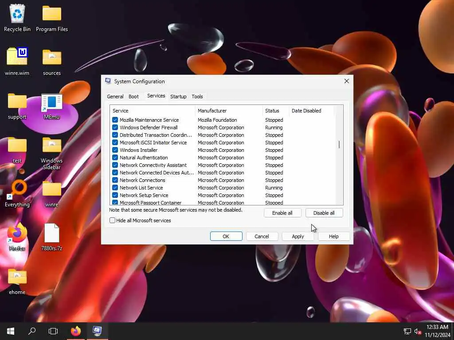
Task: Uncheck Network Setup Service checkbox
Action: pyautogui.click(x=115, y=195)
